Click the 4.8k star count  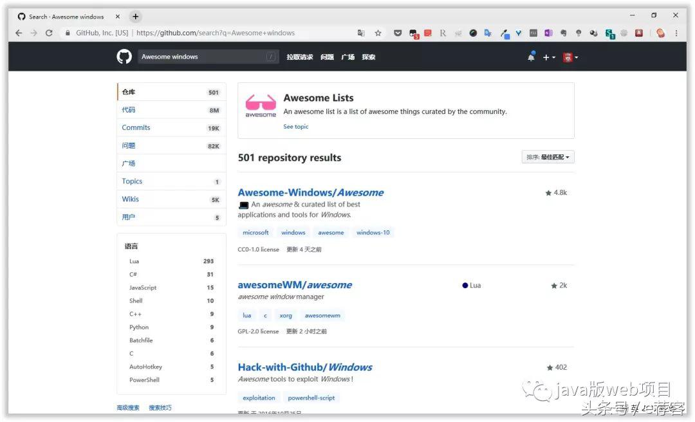[556, 192]
